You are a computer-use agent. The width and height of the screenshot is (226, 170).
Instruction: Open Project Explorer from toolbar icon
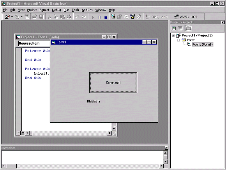click(x=113, y=17)
